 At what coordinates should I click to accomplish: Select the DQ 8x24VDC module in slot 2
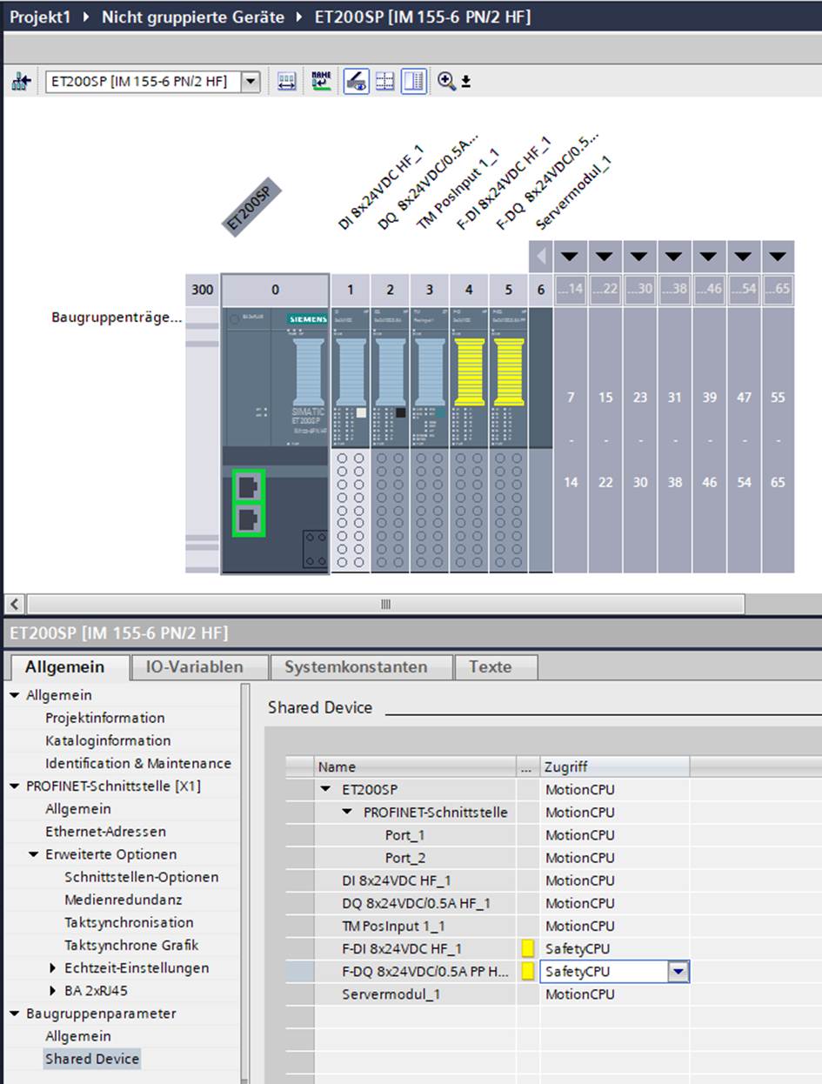[391, 438]
